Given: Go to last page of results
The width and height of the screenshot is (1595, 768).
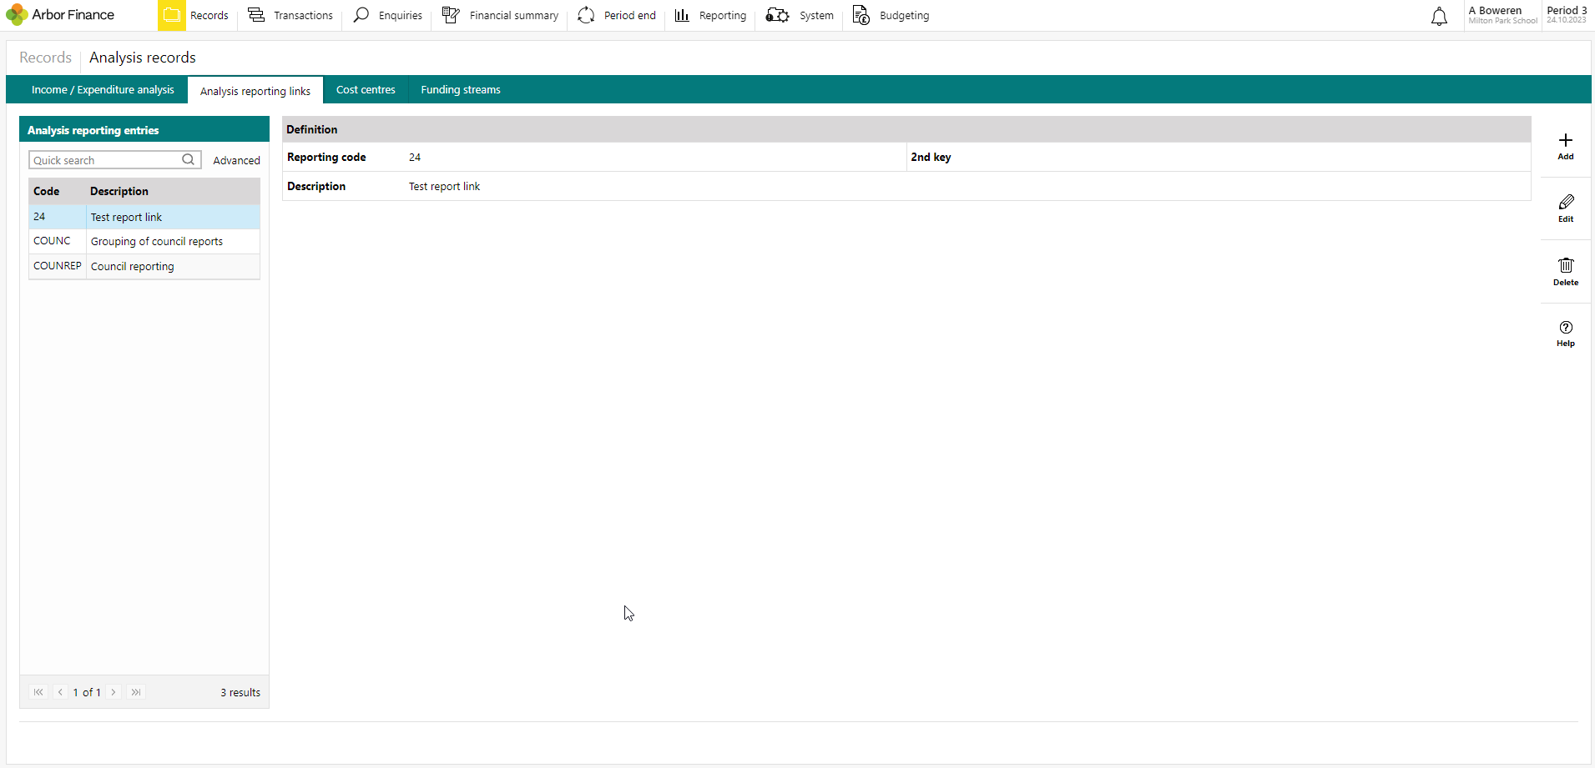Looking at the screenshot, I should tap(136, 692).
